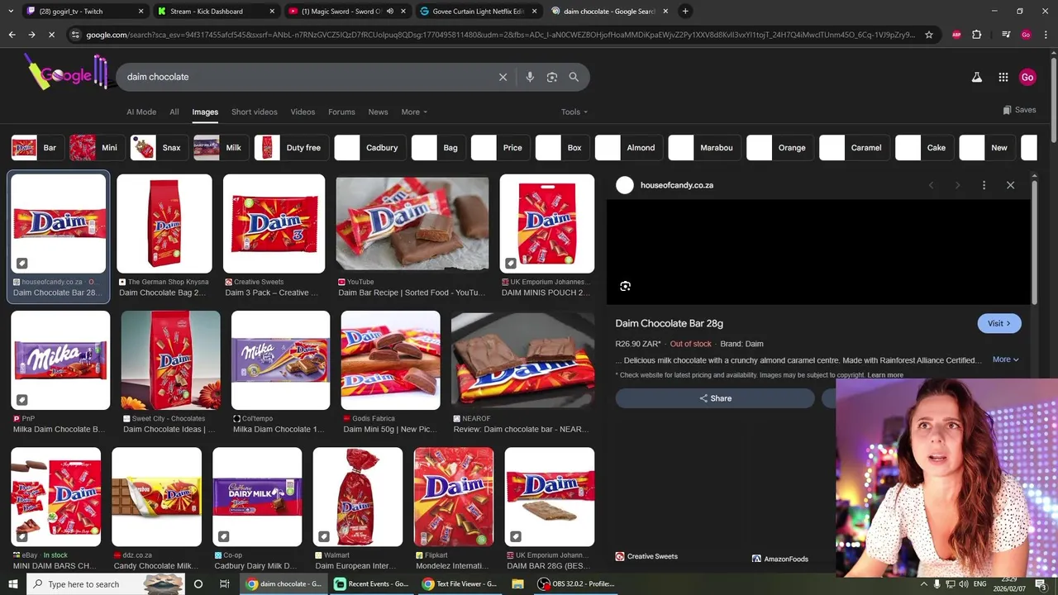Click the Visit button
This screenshot has width=1058, height=595.
pyautogui.click(x=999, y=323)
